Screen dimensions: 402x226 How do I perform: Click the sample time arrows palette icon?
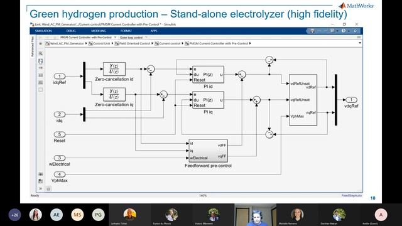[x=40, y=68]
